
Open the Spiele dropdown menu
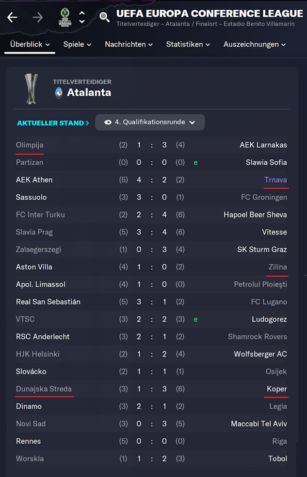(x=77, y=44)
